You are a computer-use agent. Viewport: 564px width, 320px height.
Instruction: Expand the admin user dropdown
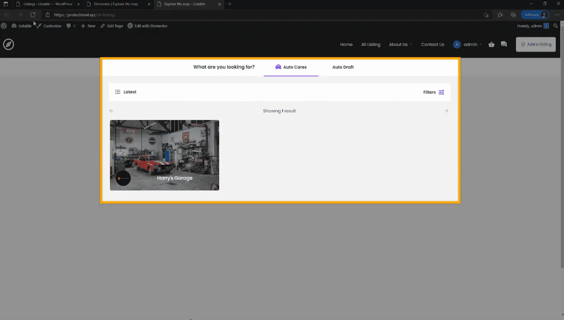467,45
